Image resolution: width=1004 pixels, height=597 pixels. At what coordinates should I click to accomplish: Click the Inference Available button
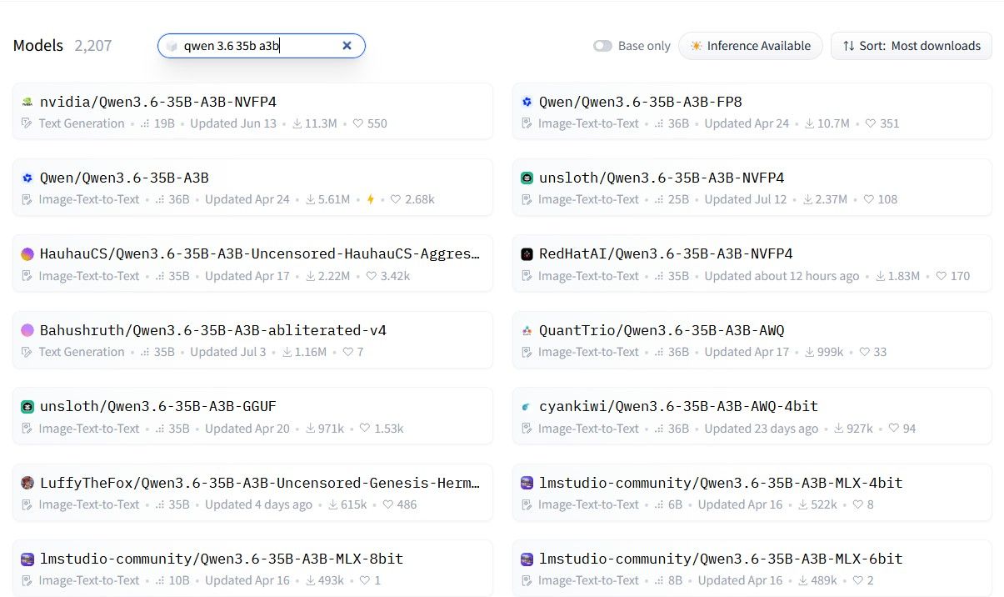750,46
